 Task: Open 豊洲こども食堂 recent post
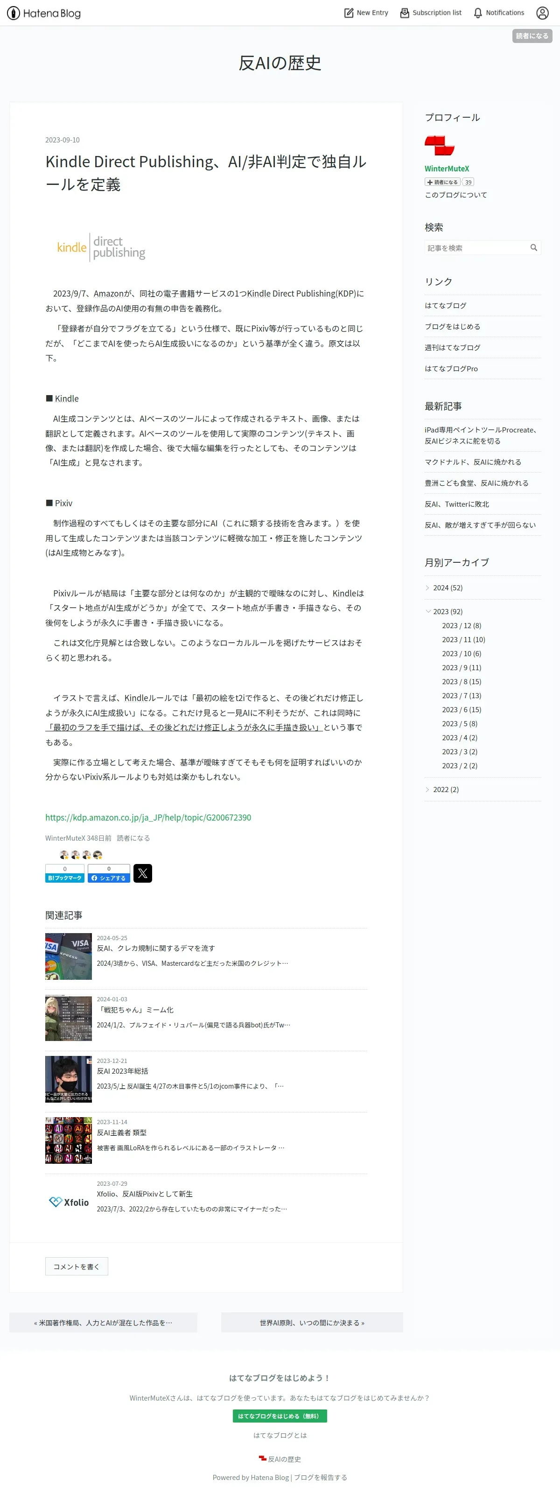[476, 483]
